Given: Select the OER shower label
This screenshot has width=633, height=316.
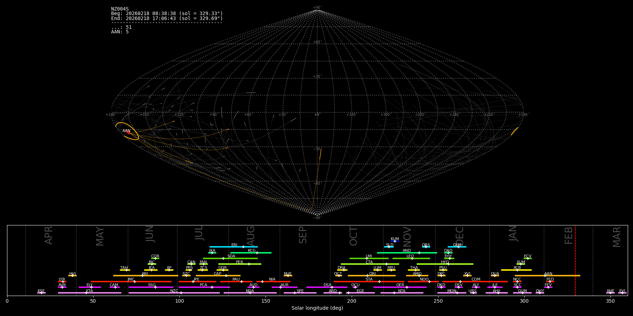Looking at the screenshot, I should click(x=400, y=285).
